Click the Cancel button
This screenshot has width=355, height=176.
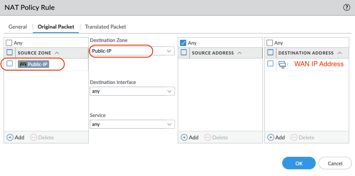pyautogui.click(x=335, y=163)
